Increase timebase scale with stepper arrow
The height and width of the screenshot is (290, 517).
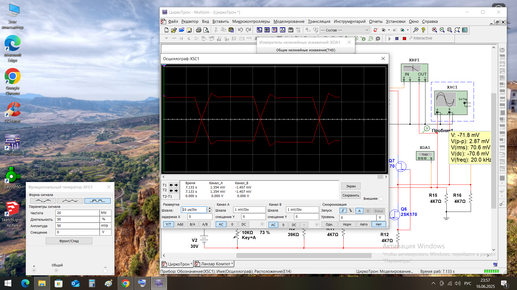click(210, 208)
